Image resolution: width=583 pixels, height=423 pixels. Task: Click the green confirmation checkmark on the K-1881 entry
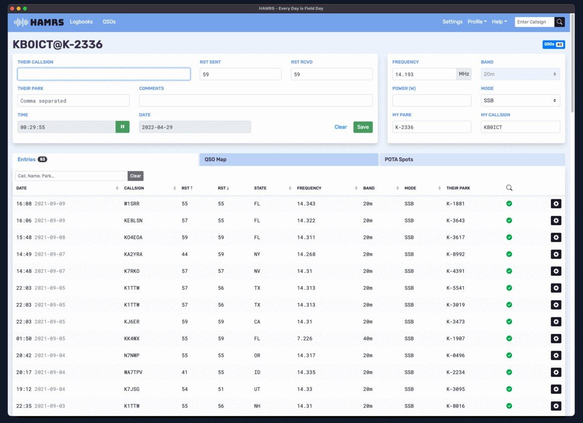pos(509,203)
